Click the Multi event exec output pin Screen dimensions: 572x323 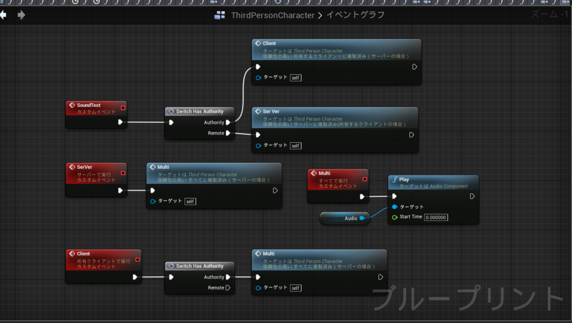coord(362,196)
